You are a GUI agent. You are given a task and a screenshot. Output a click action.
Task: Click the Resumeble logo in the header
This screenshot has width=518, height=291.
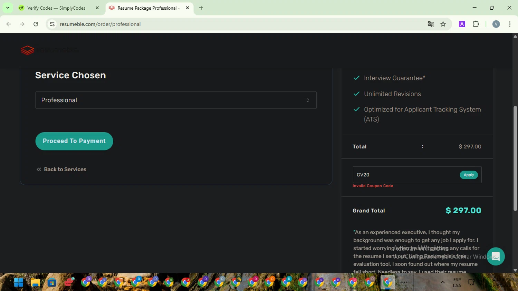pyautogui.click(x=49, y=50)
